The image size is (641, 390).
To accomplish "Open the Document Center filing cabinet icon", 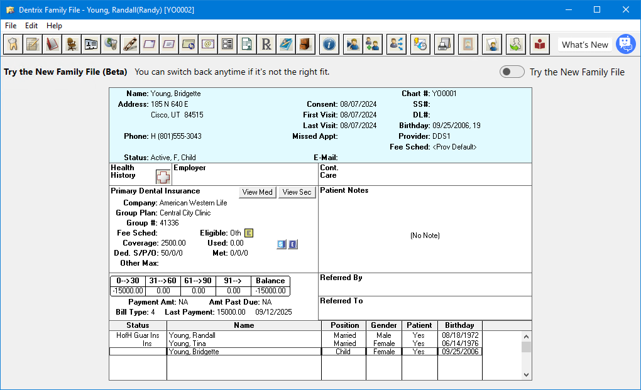I will (x=305, y=44).
